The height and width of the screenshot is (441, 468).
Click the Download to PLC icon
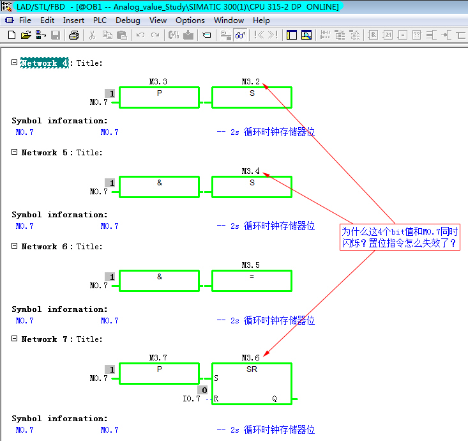[x=188, y=35]
